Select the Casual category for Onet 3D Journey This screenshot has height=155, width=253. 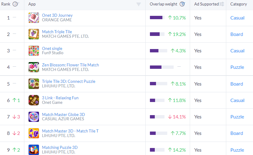237,18
